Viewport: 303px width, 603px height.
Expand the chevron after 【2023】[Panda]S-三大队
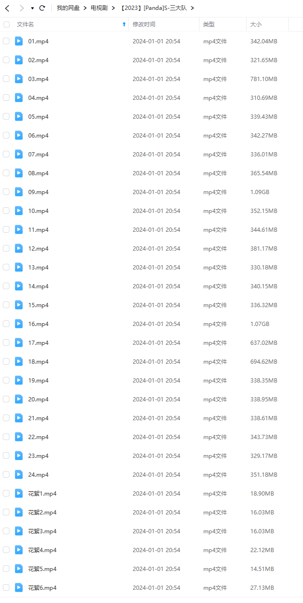pyautogui.click(x=192, y=8)
